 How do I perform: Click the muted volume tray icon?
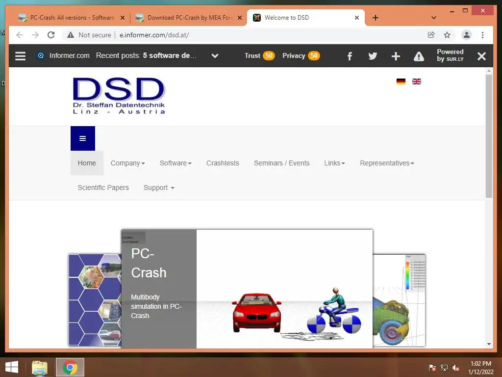click(456, 368)
